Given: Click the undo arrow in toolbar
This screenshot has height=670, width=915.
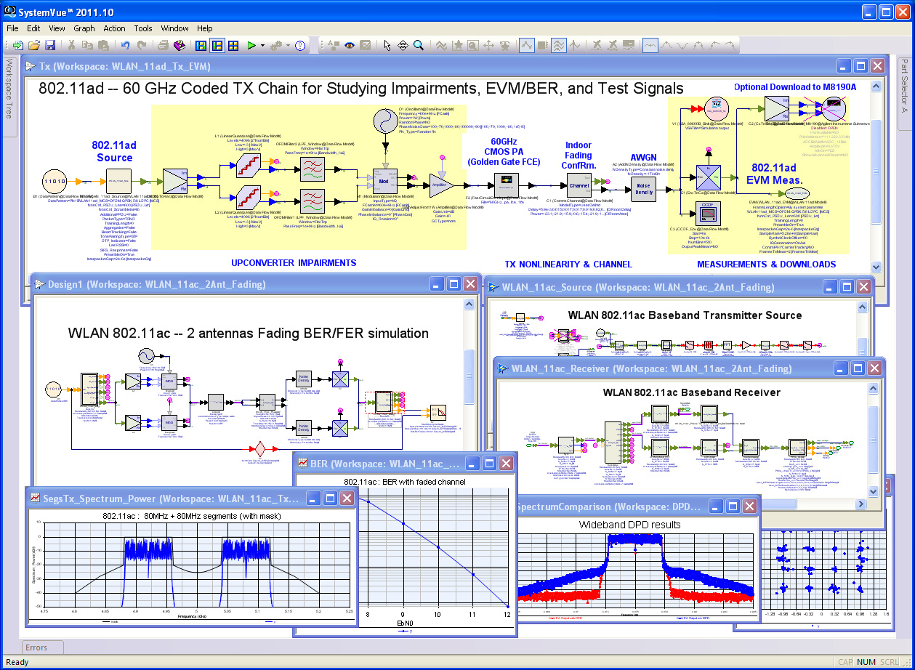Looking at the screenshot, I should 125,45.
